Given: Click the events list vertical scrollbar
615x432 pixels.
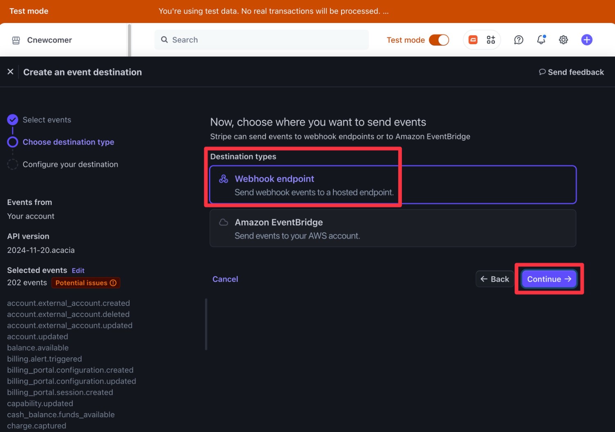Looking at the screenshot, I should point(206,324).
